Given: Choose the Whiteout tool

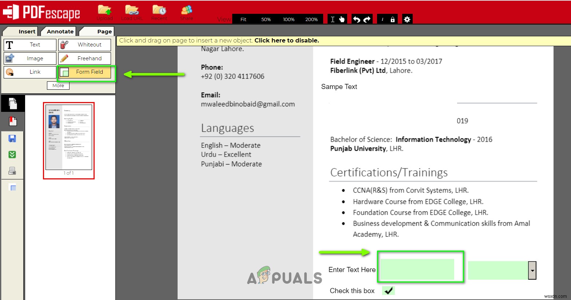Looking at the screenshot, I should tap(84, 45).
